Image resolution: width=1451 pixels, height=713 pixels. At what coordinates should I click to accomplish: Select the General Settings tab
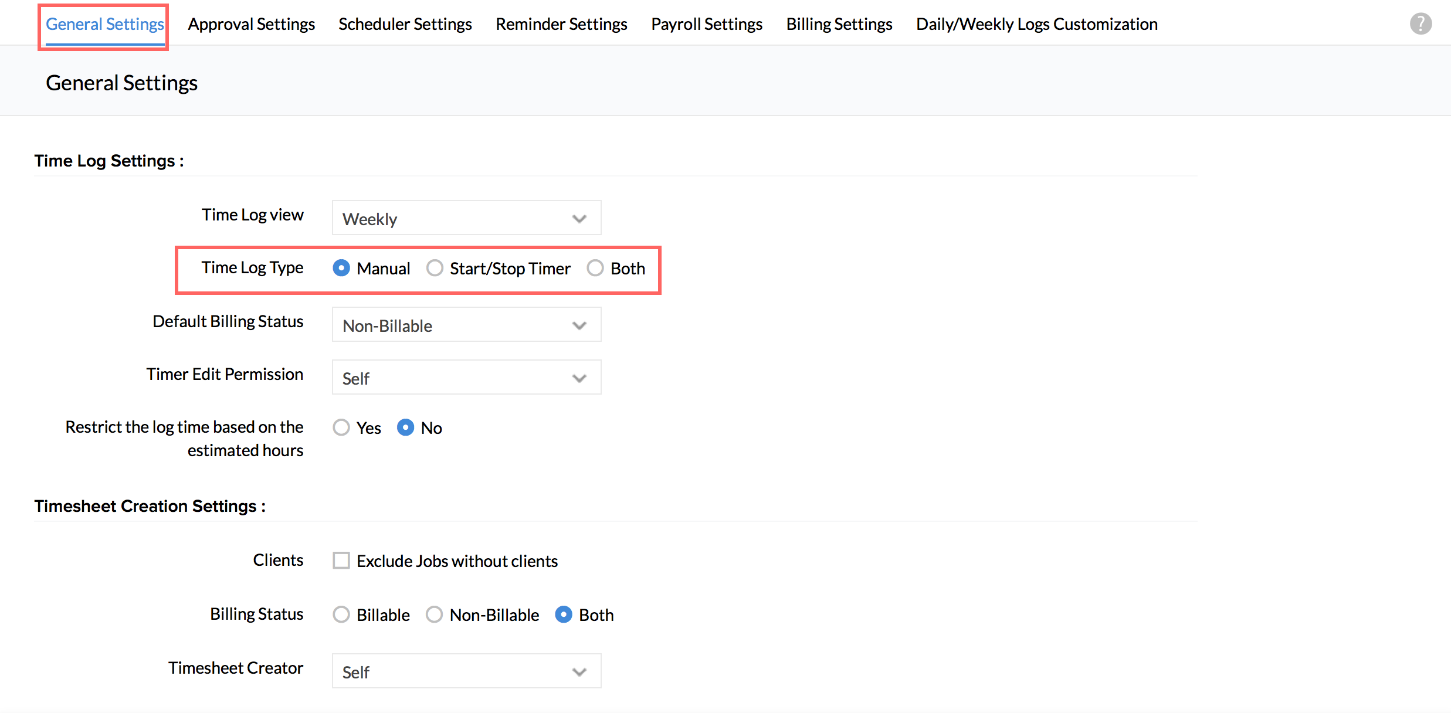[x=104, y=24]
